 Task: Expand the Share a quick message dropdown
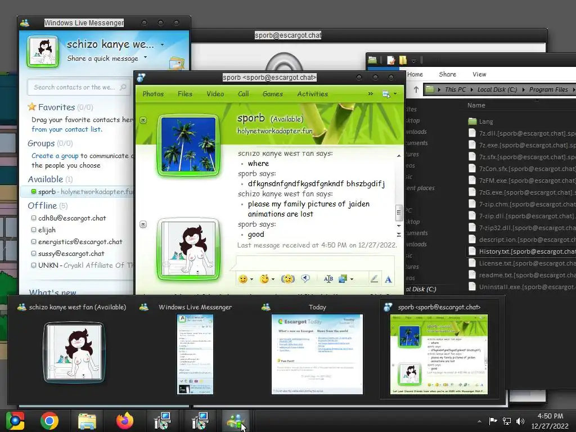click(146, 57)
